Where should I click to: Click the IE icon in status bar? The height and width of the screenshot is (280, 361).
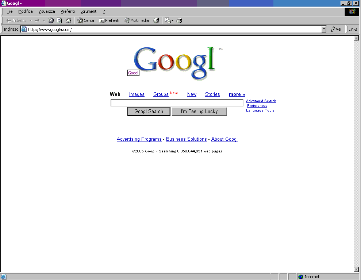pos(3,277)
